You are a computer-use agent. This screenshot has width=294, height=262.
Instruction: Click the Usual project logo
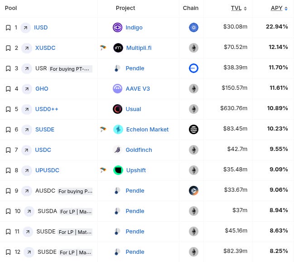coord(118,109)
